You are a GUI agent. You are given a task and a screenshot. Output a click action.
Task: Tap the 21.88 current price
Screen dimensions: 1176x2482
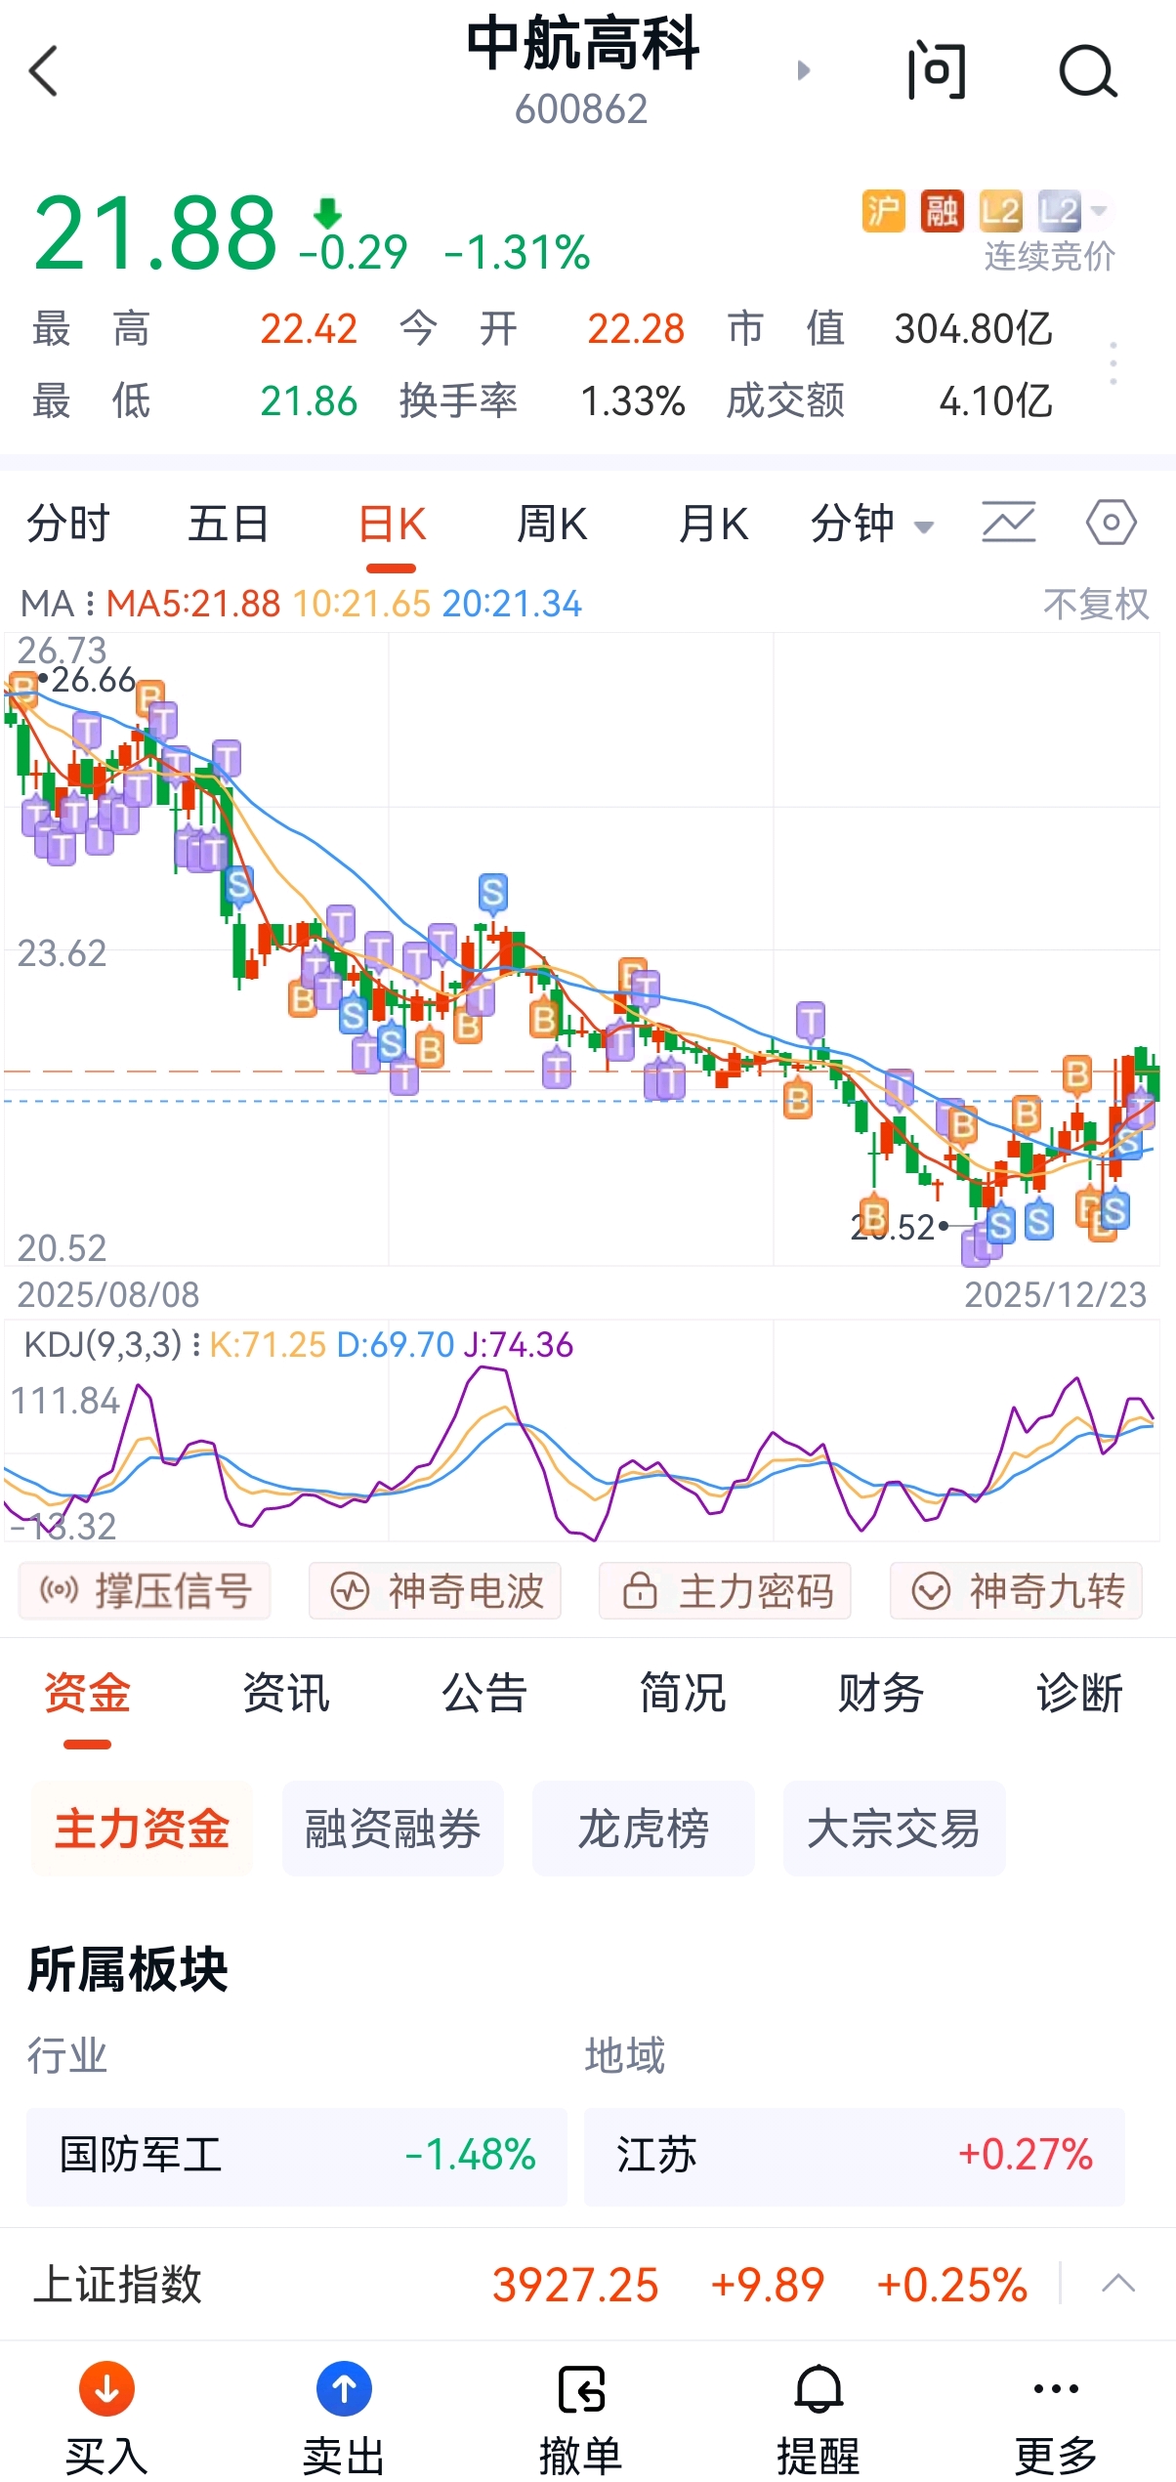[x=156, y=233]
